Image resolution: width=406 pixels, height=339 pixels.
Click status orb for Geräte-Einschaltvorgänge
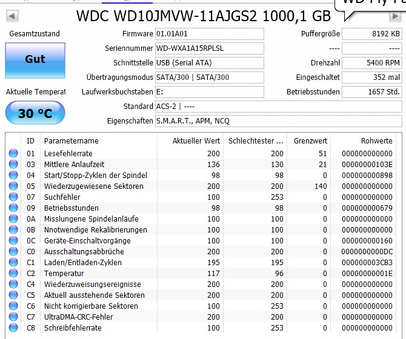13,240
